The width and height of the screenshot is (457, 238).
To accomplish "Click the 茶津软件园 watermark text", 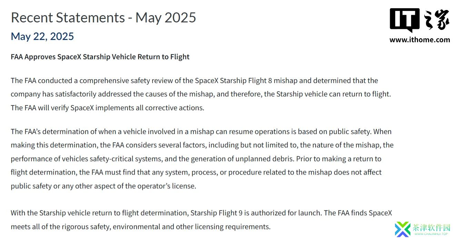I will 431,227.
